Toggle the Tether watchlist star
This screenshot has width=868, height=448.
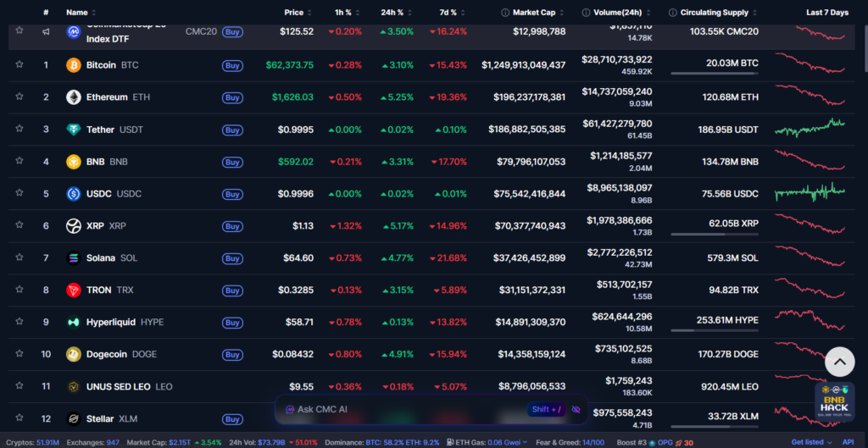pos(19,129)
